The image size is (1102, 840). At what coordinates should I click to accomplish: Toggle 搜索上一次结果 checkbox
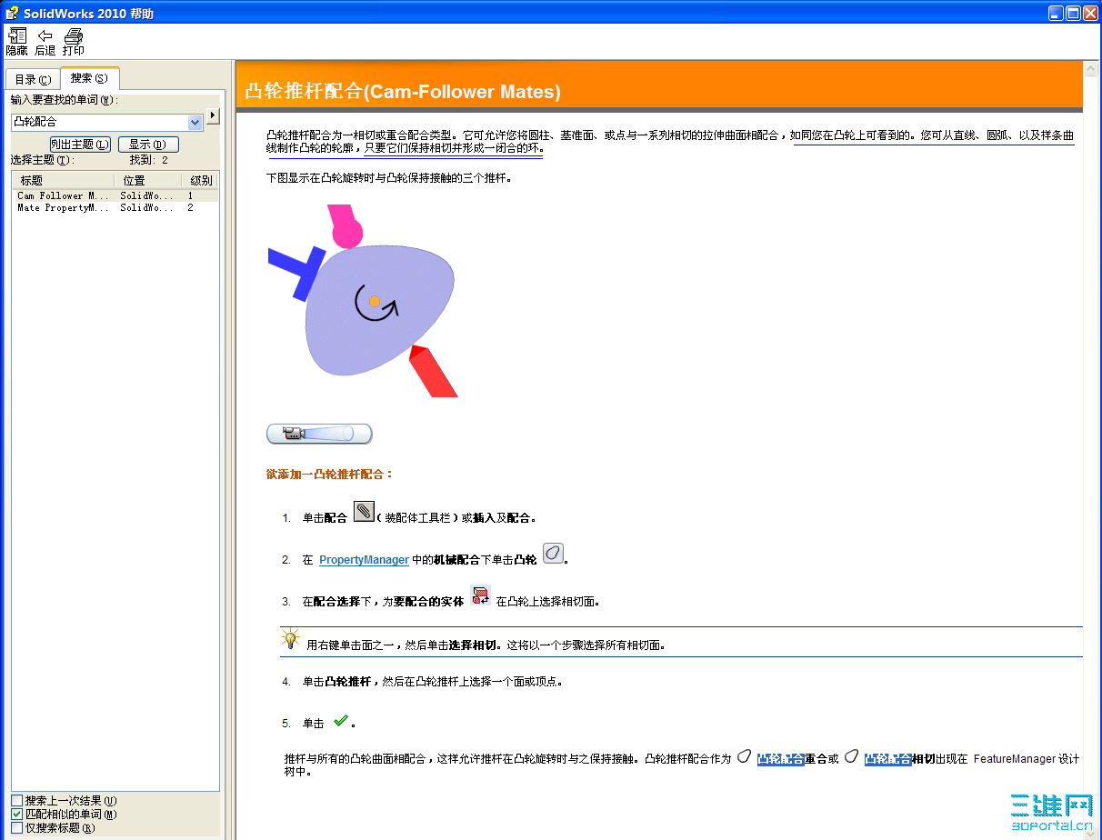tap(17, 801)
